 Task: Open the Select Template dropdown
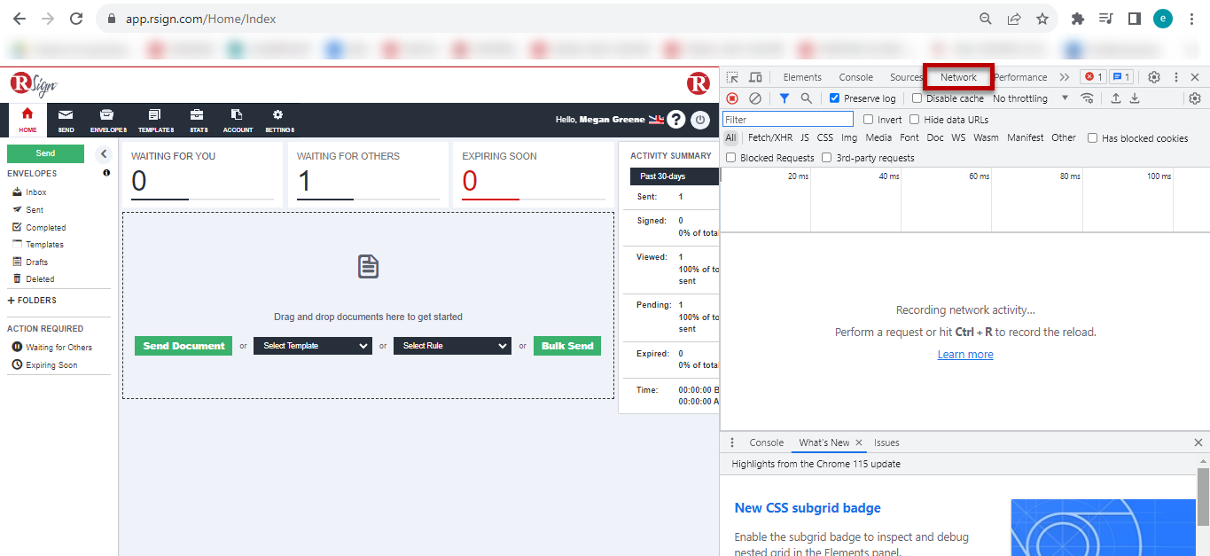coord(312,345)
